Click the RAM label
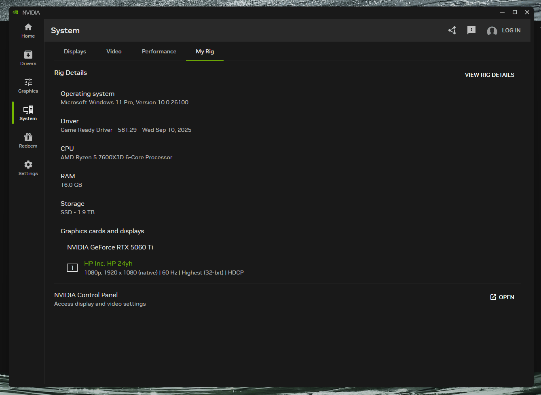 pyautogui.click(x=68, y=176)
